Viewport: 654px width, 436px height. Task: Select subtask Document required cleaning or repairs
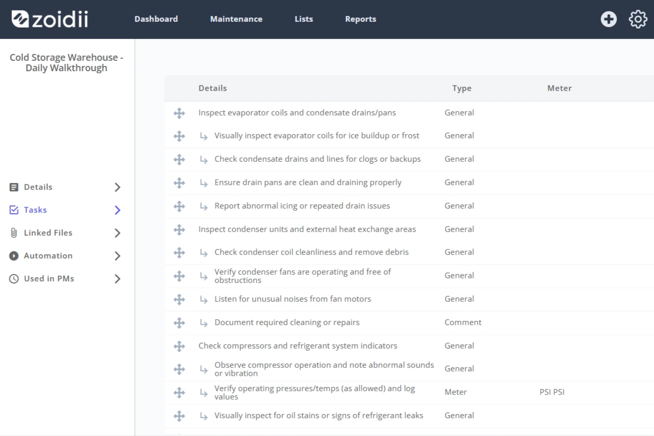(287, 323)
